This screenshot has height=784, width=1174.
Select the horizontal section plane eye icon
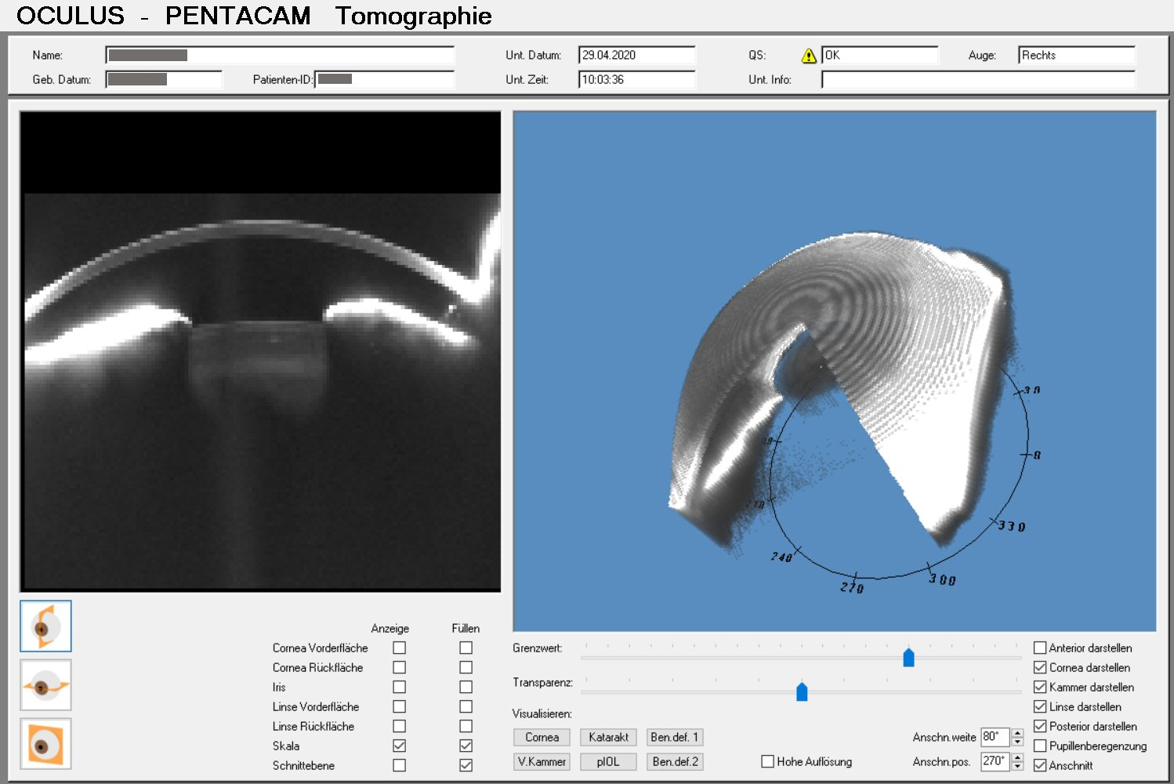45,685
